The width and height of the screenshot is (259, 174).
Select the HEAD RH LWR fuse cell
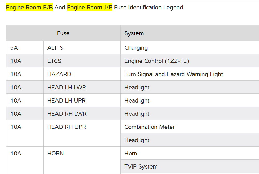point(67,114)
